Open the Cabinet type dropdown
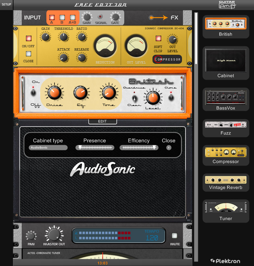The height and width of the screenshot is (266, 254). 48,148
